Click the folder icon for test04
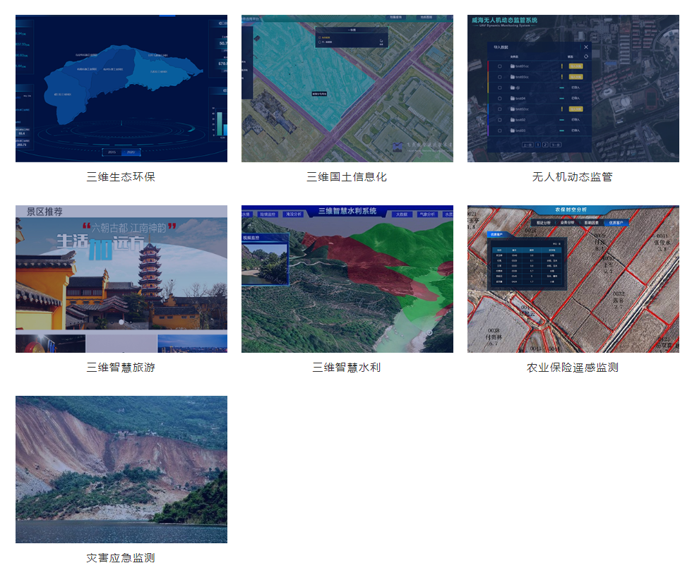This screenshot has width=692, height=575. click(513, 98)
